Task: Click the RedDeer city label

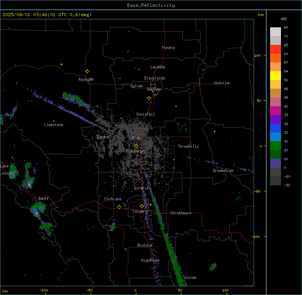Action: 154,89
